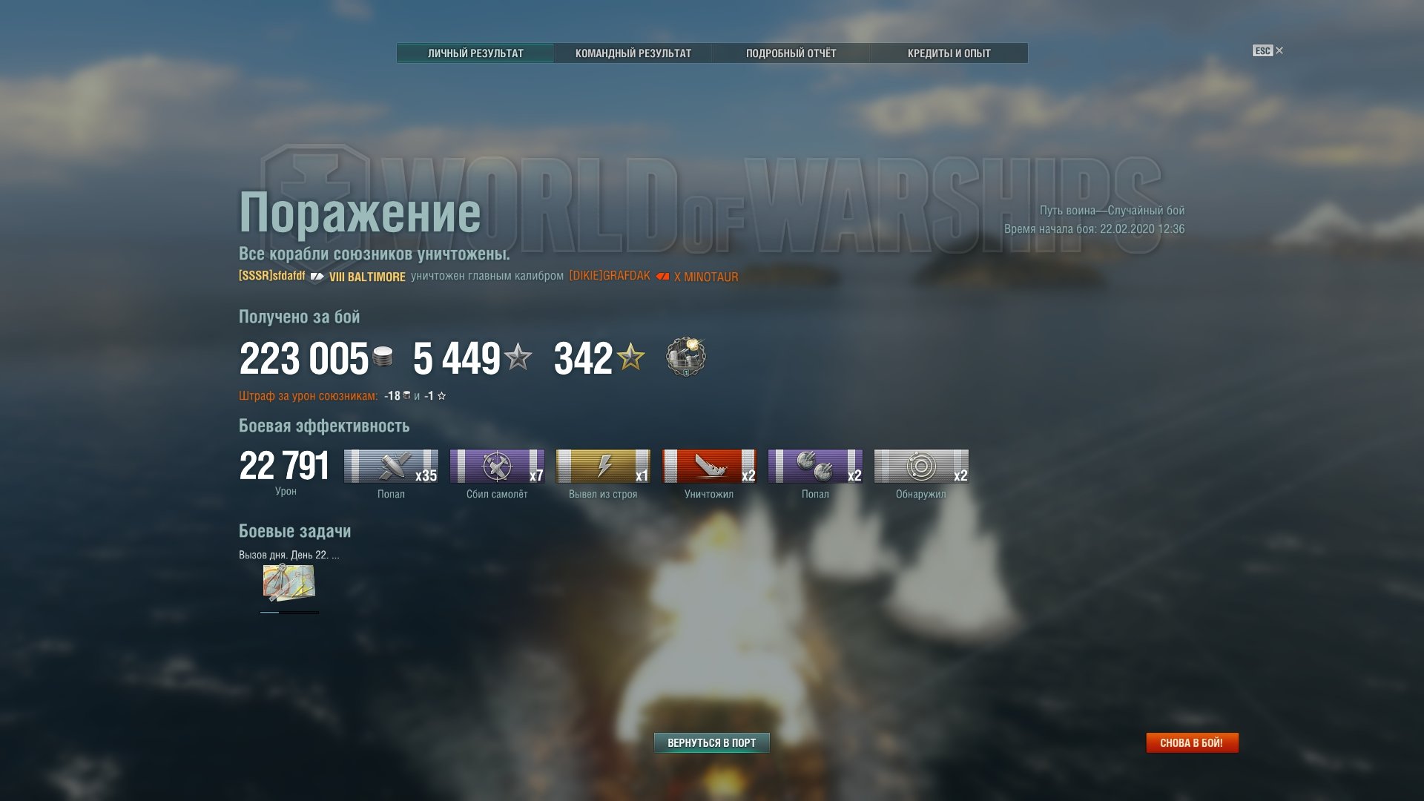This screenshot has width=1424, height=801.
Task: Select the red destroyed ships ribbon x2
Action: tap(709, 467)
